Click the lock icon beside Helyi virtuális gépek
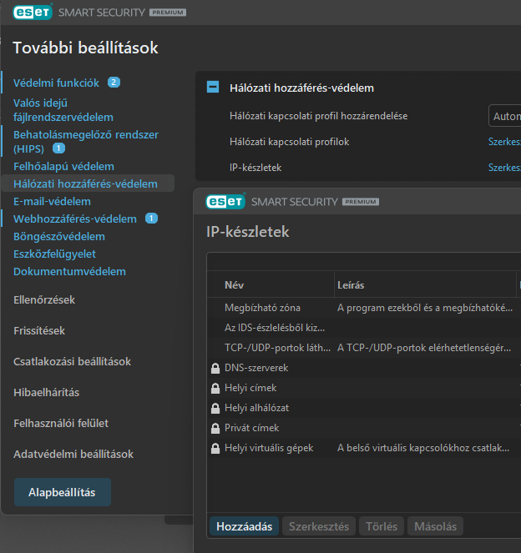 coord(215,448)
